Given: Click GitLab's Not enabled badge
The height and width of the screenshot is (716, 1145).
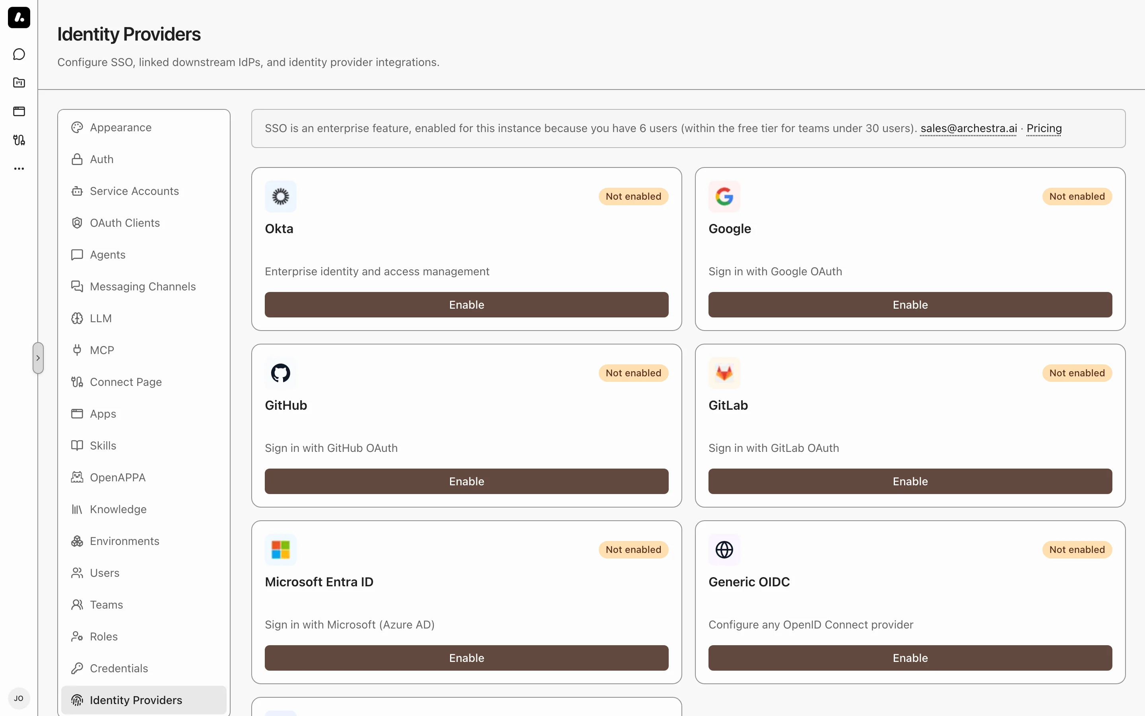Looking at the screenshot, I should (x=1077, y=373).
